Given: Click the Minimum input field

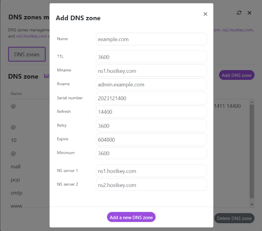Looking at the screenshot, I should tap(151, 153).
